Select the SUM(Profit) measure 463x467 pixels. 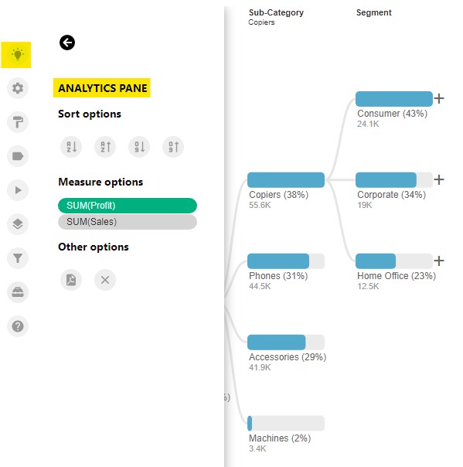pos(128,206)
